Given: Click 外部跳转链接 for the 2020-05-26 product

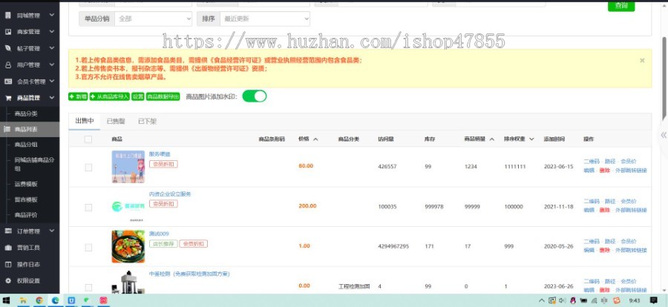Looking at the screenshot, I should 631,251.
